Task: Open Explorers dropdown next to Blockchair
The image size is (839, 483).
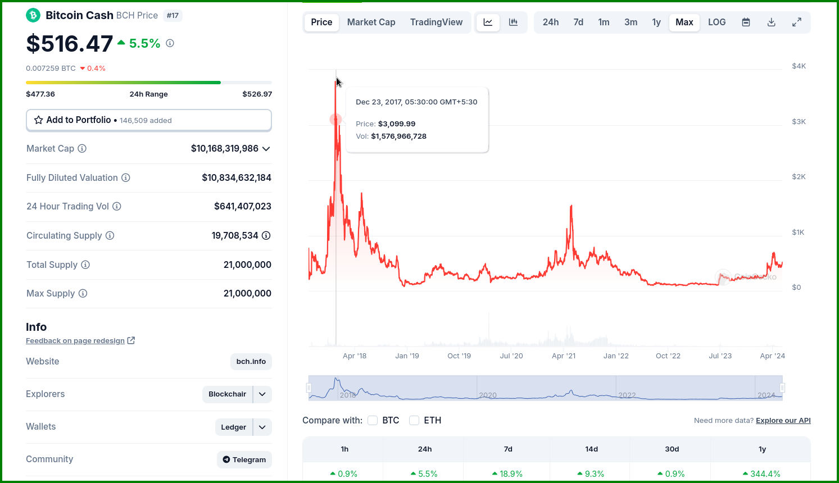Action: click(262, 394)
